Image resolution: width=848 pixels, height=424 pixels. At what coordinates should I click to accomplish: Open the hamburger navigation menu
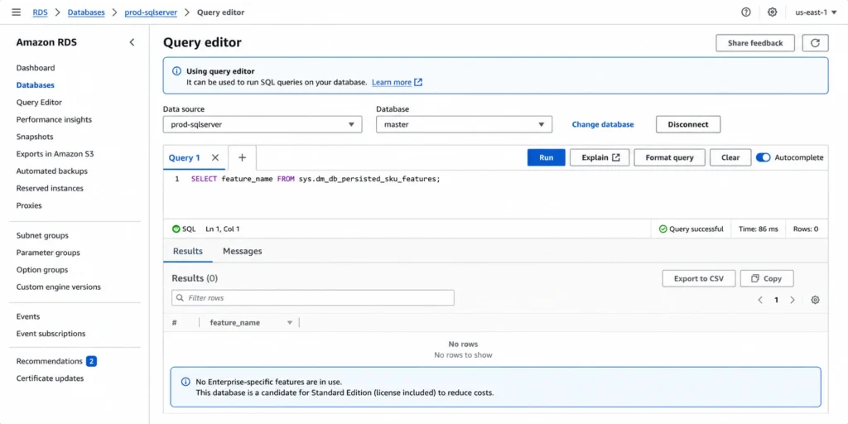click(17, 12)
